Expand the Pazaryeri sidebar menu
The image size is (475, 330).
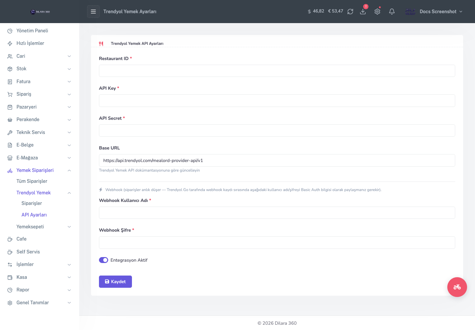(40, 107)
